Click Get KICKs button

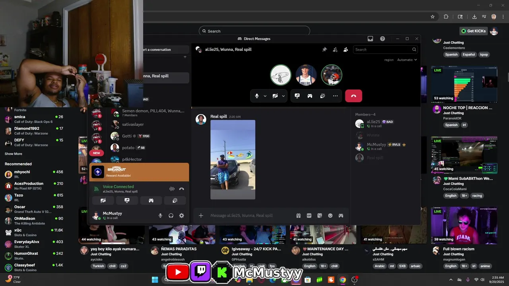click(474, 31)
